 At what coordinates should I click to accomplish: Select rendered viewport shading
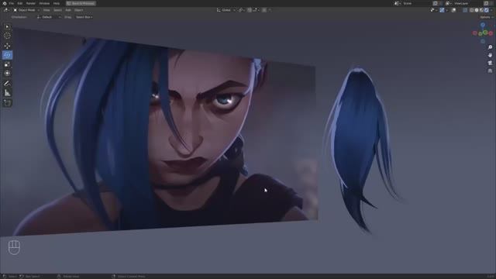click(487, 10)
